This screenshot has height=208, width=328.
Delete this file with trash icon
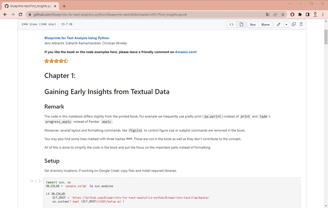point(301,24)
